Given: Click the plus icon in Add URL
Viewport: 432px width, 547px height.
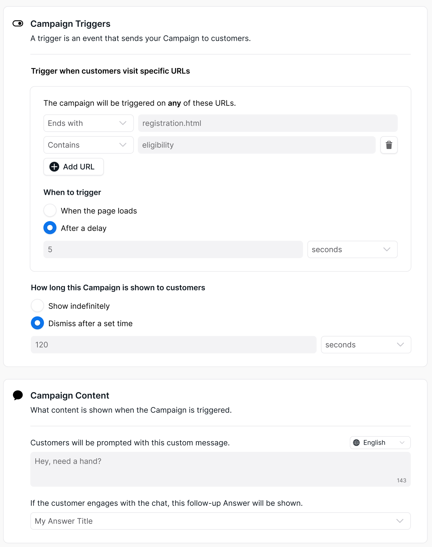Looking at the screenshot, I should pos(54,167).
